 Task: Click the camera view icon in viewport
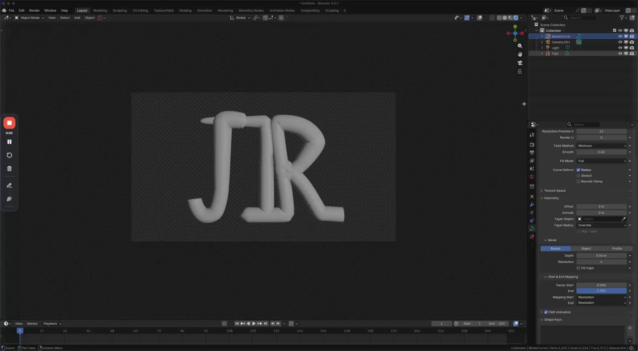coord(520,63)
